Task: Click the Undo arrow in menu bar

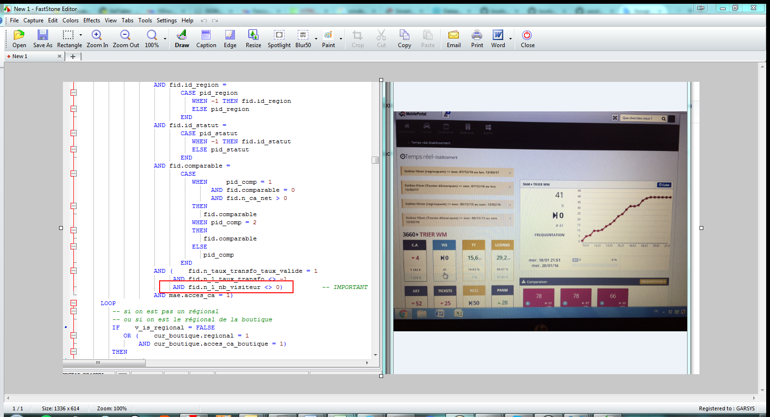Action: pyautogui.click(x=204, y=20)
